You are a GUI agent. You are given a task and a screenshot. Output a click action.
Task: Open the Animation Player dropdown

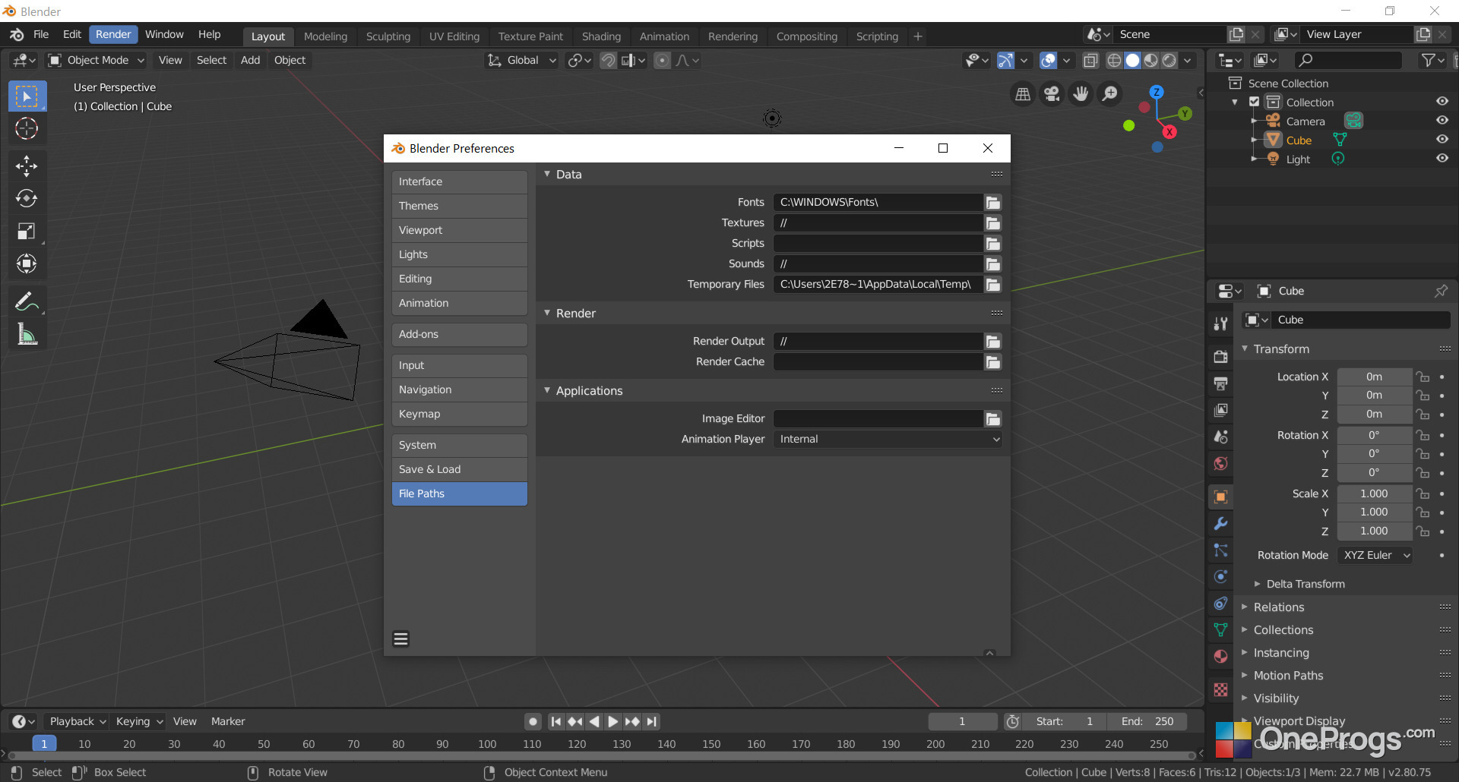(x=888, y=439)
